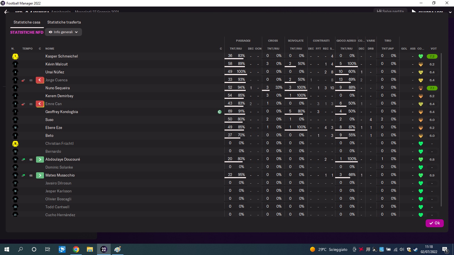The image size is (454, 255).
Task: Click the condition heart icon for Nuno Sequeira
Action: 421,88
